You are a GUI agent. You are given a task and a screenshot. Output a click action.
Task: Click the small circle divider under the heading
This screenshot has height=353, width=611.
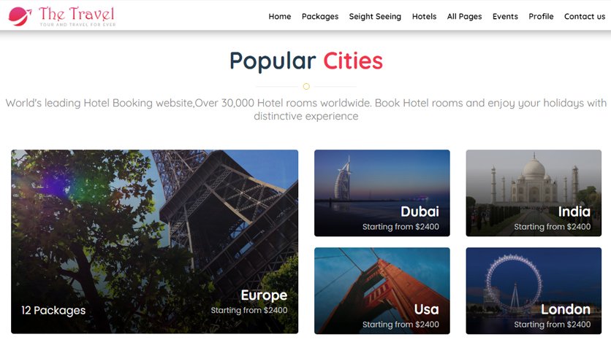coord(306,86)
